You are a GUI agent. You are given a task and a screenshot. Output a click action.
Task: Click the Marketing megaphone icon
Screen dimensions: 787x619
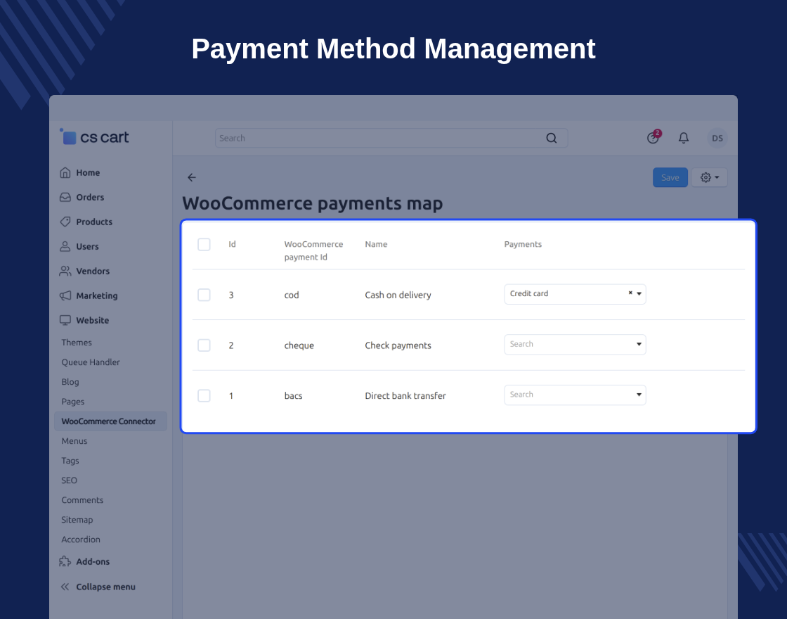click(x=65, y=295)
